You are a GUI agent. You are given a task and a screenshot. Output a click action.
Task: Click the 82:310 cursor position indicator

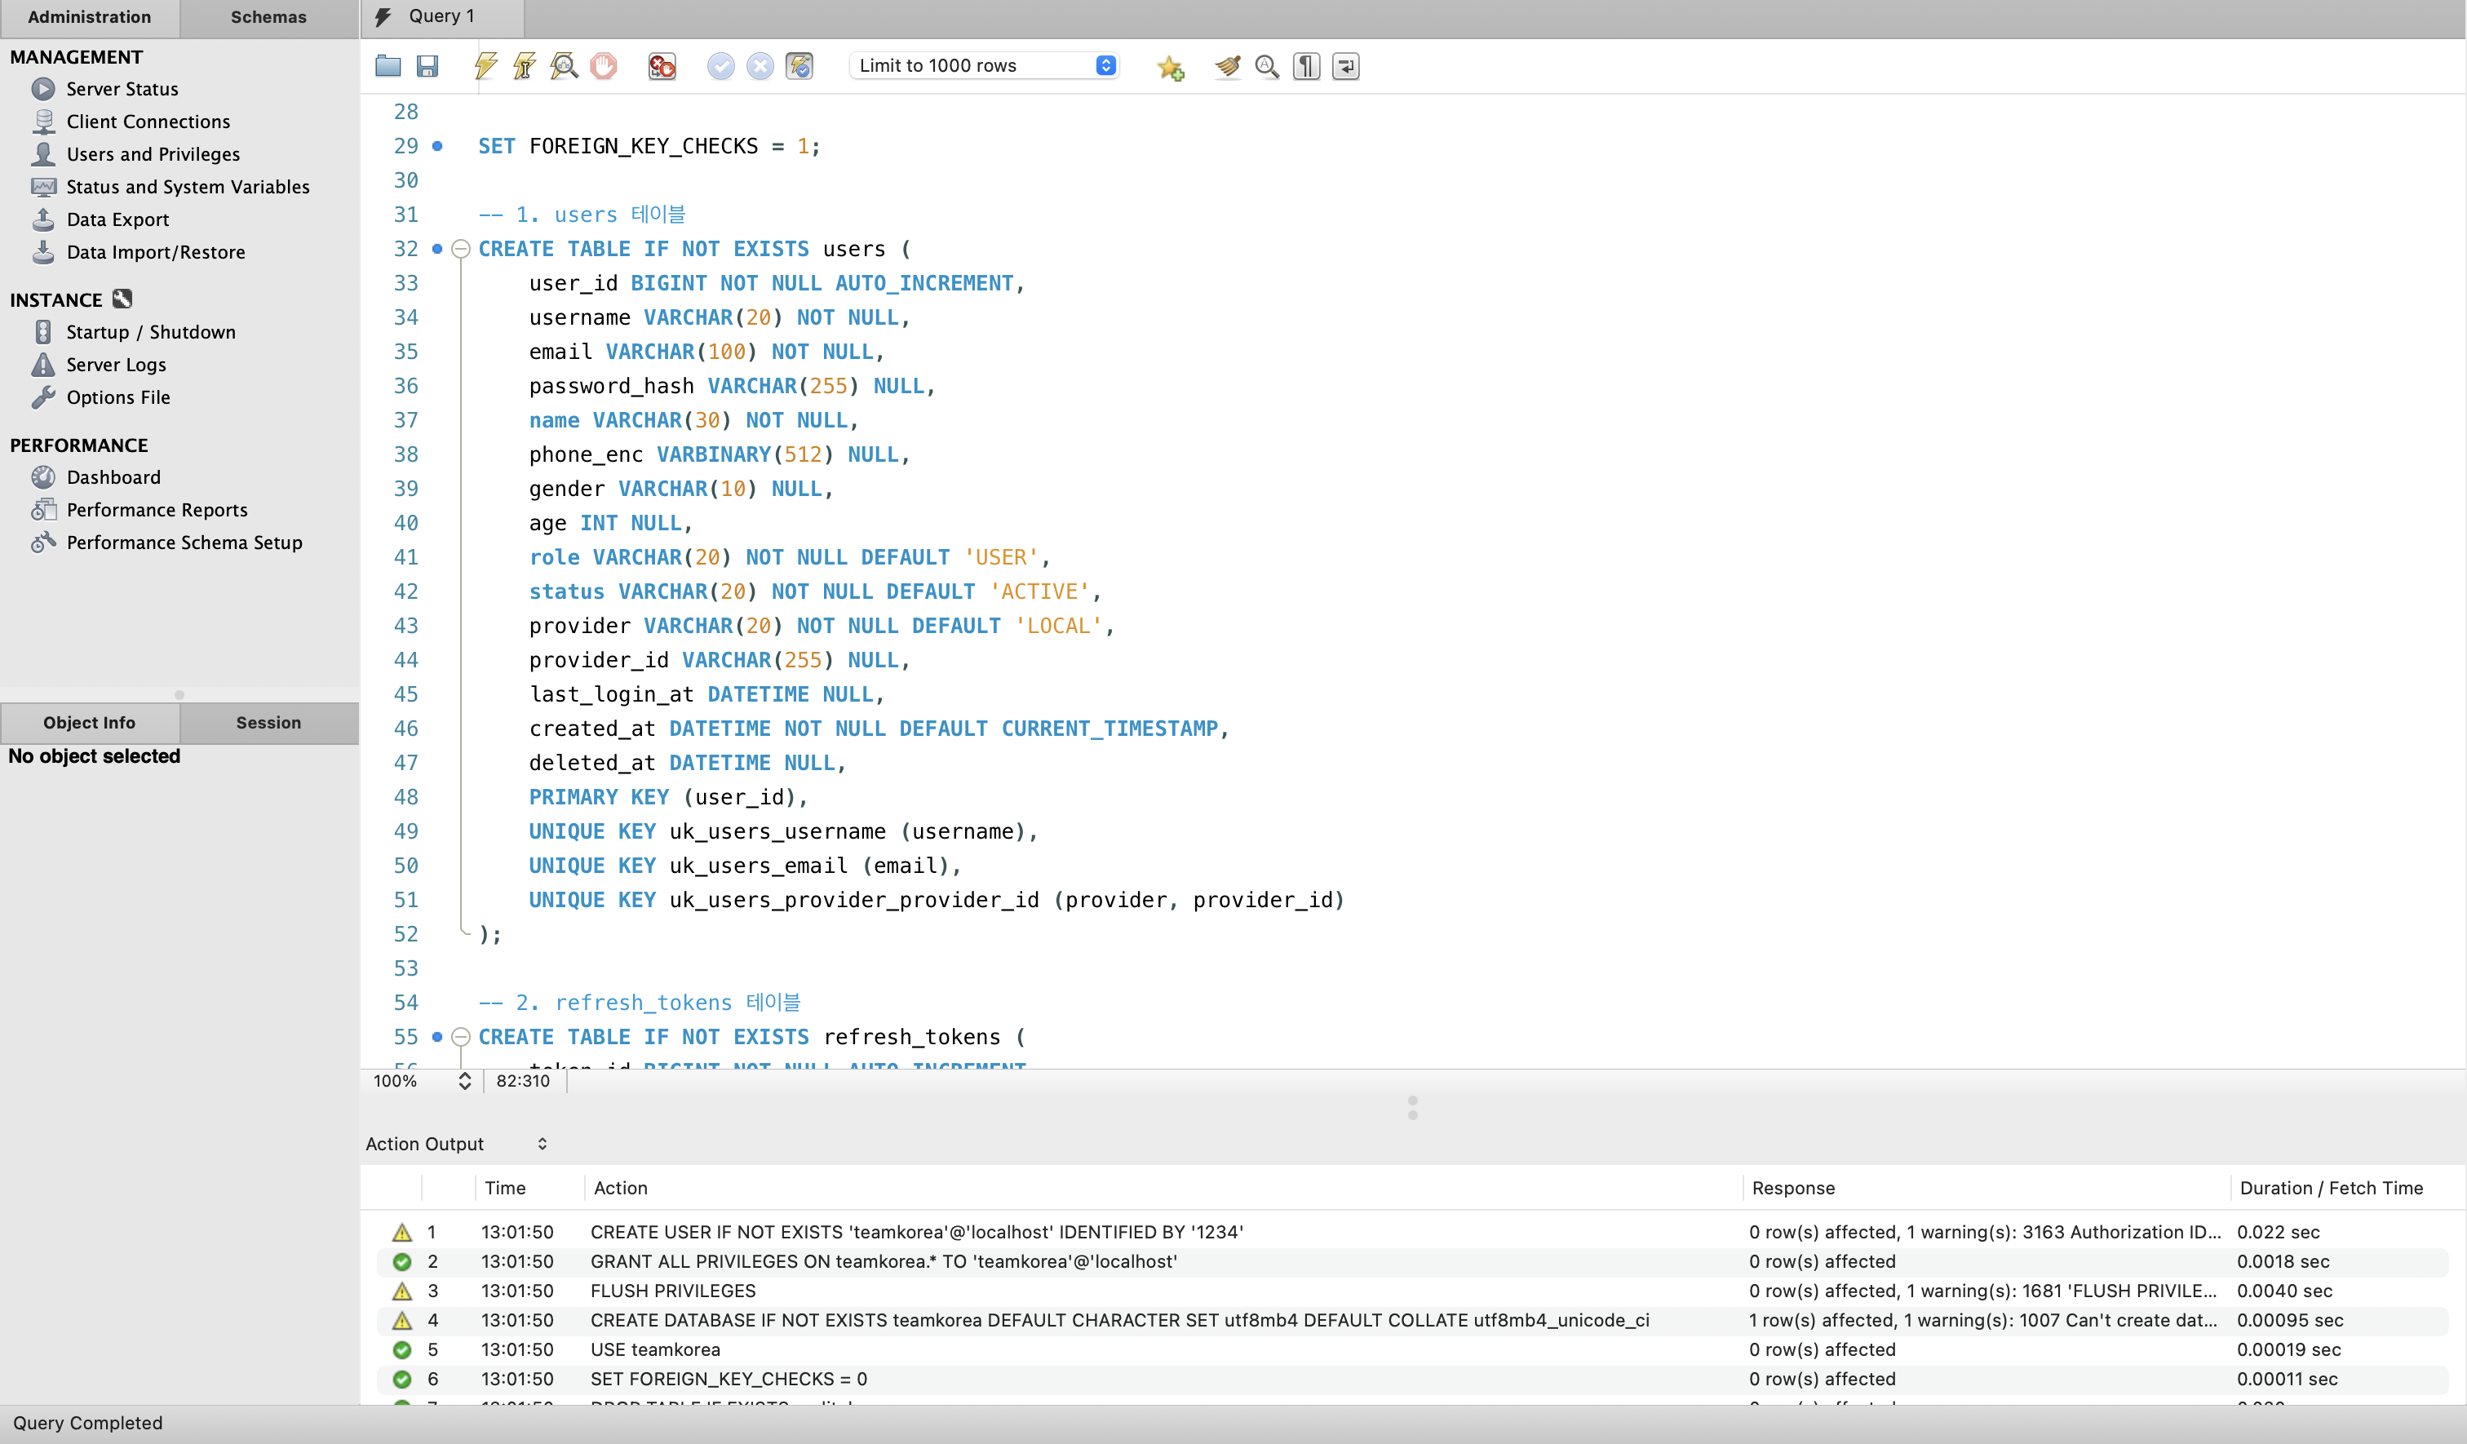(x=523, y=1081)
